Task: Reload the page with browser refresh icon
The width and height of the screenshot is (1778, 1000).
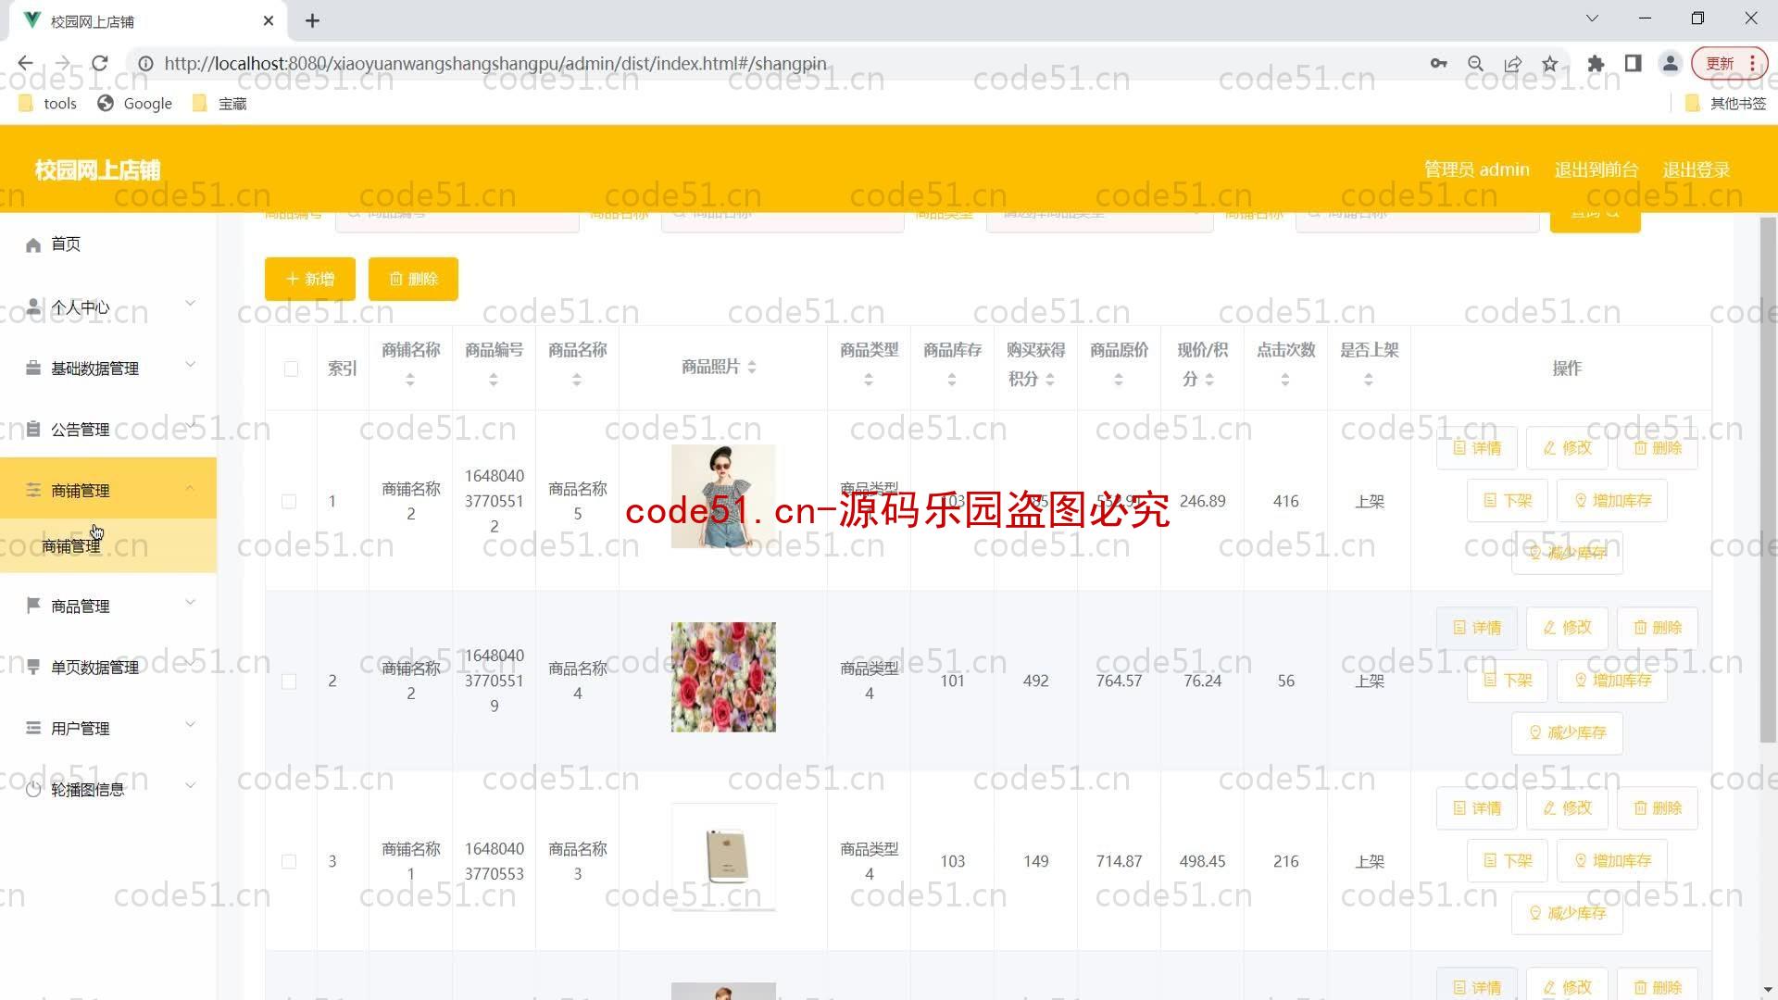Action: pyautogui.click(x=100, y=63)
